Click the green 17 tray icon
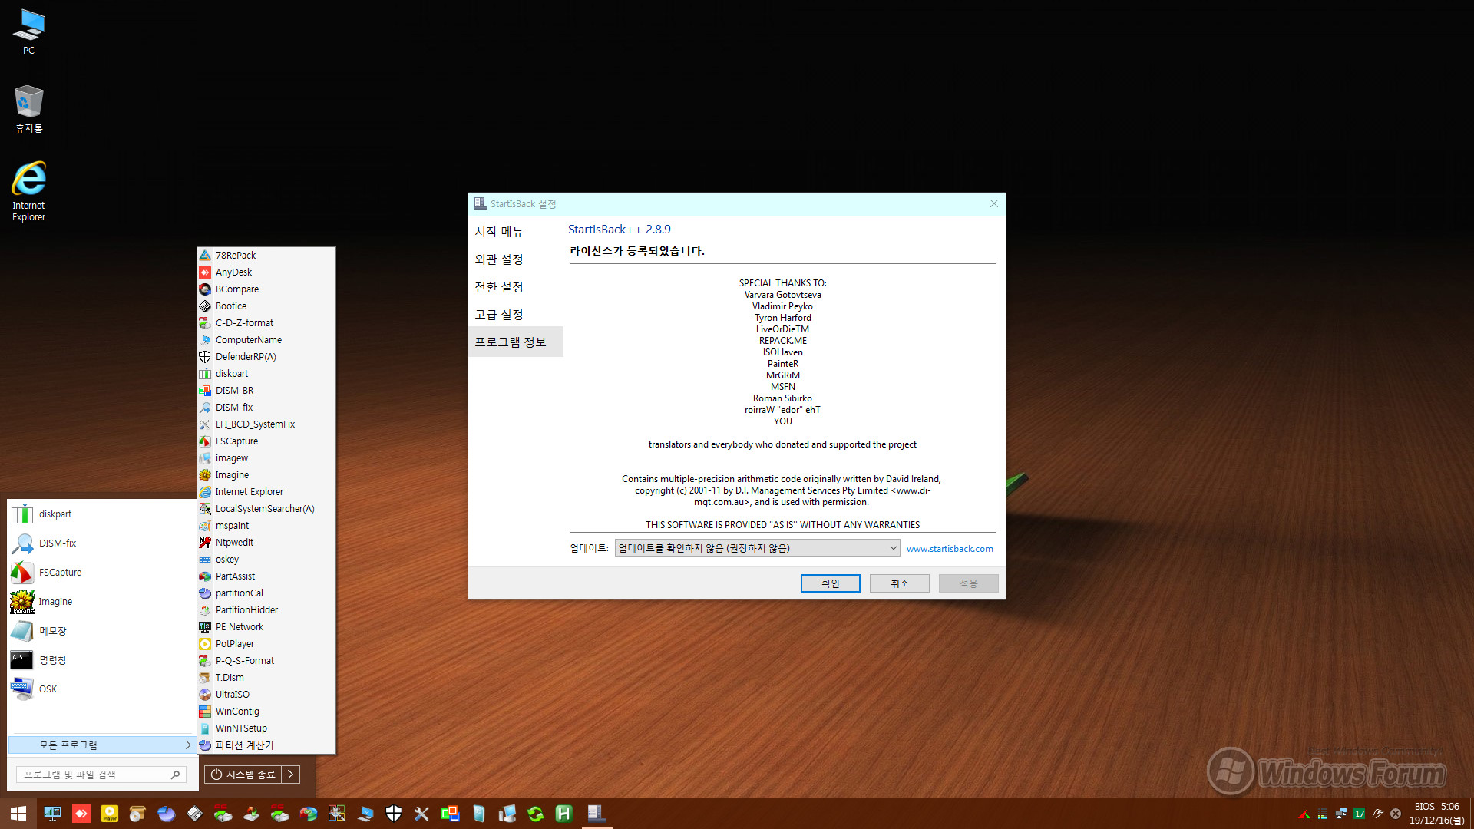Image resolution: width=1474 pixels, height=829 pixels. pos(1360,814)
